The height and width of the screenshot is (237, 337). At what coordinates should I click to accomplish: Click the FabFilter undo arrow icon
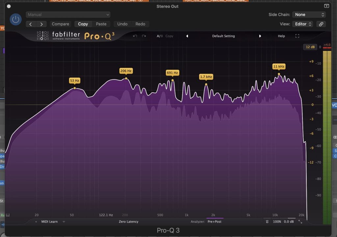click(x=135, y=36)
